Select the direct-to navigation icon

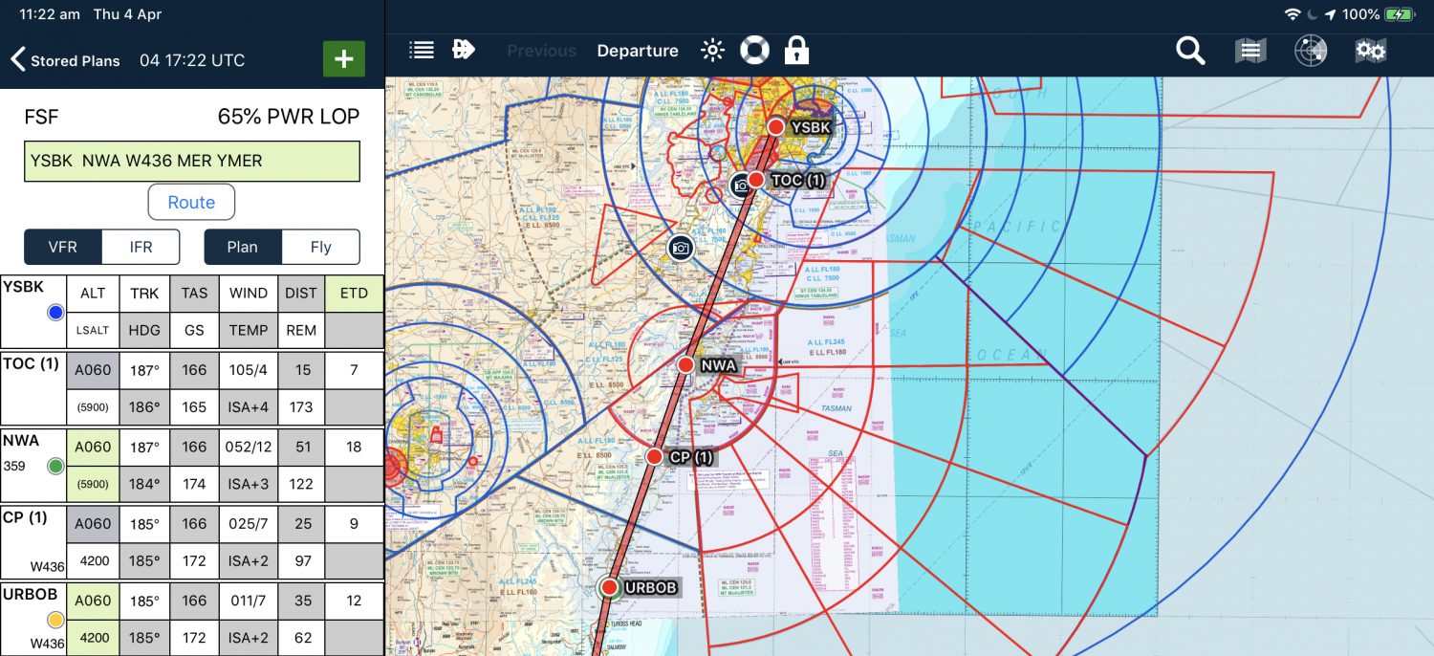click(x=464, y=50)
